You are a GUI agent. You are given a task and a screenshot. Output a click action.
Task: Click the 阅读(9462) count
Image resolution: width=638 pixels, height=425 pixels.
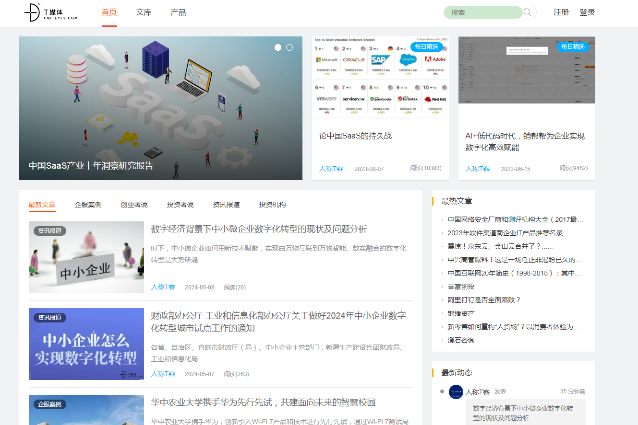[574, 168]
